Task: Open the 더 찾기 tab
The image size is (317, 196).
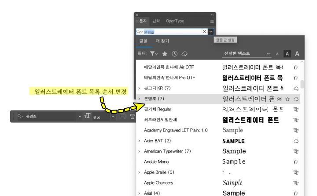Action: coord(162,41)
